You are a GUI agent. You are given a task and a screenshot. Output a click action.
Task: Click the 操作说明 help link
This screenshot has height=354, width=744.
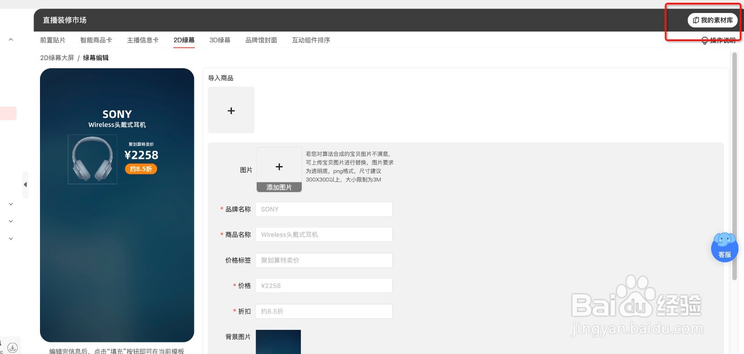[x=718, y=40]
